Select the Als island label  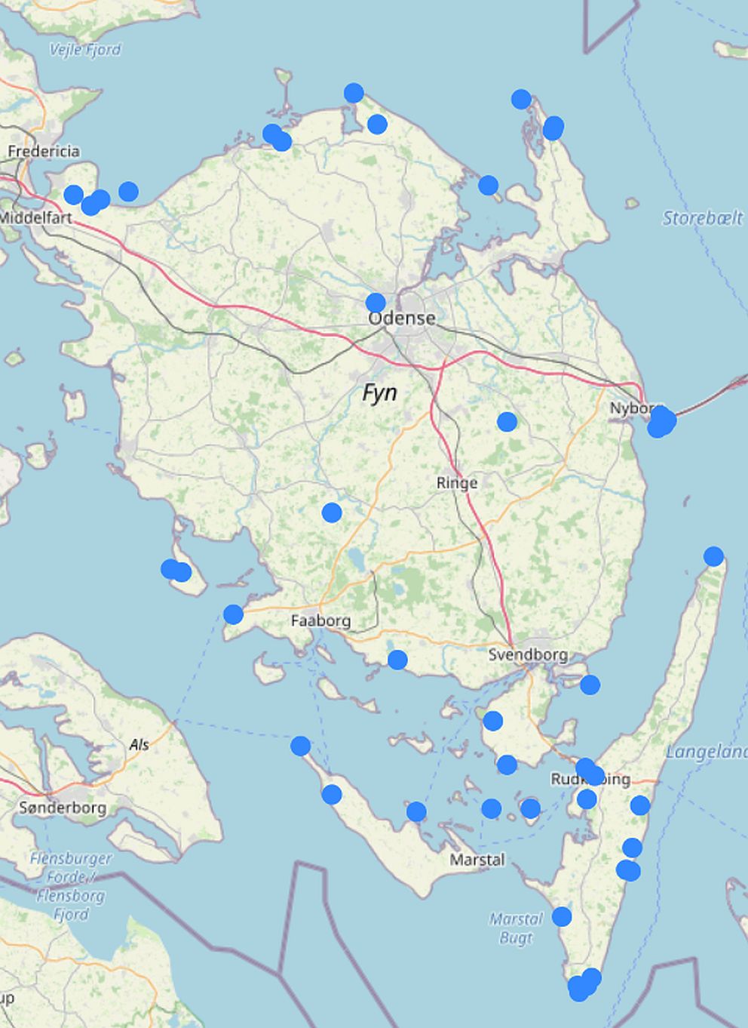pyautogui.click(x=139, y=745)
